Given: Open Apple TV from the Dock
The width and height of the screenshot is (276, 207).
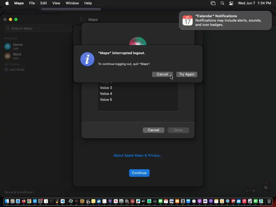Looking at the screenshot, I should click(143, 201).
